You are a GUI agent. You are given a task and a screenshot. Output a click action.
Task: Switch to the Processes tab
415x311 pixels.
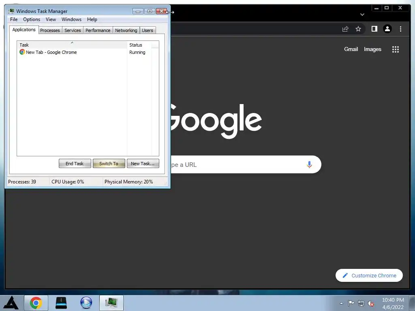point(50,30)
